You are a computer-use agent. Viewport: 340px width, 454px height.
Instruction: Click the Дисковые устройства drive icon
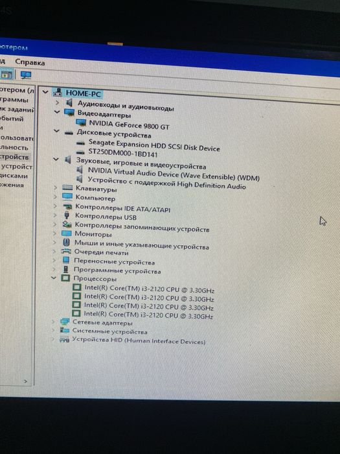coord(69,133)
